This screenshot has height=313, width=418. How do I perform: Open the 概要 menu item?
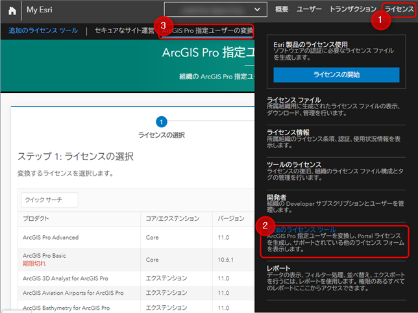[x=282, y=9]
